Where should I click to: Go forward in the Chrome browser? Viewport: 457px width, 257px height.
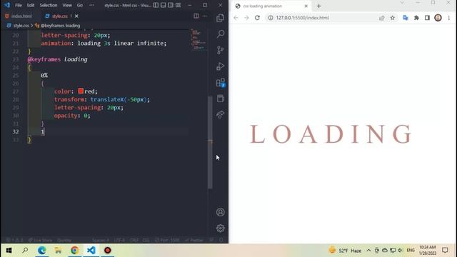(x=246, y=18)
